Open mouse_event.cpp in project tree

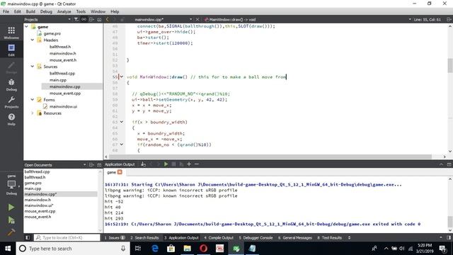tap(65, 93)
